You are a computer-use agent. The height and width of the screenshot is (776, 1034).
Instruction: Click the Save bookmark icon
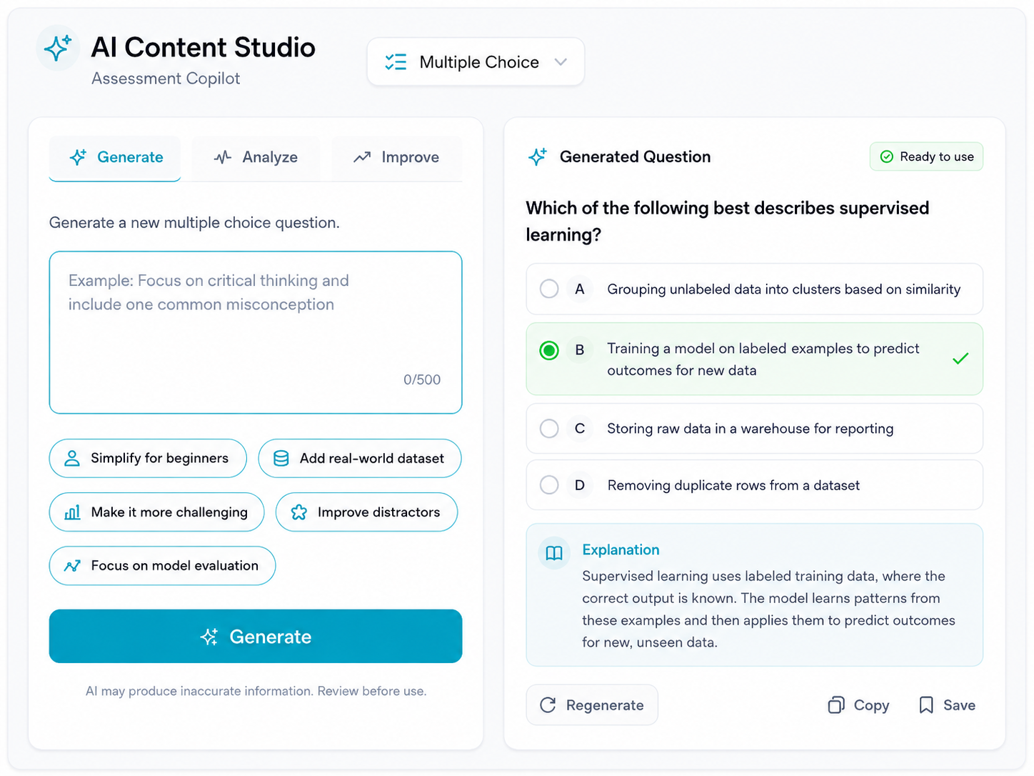pyautogui.click(x=926, y=705)
